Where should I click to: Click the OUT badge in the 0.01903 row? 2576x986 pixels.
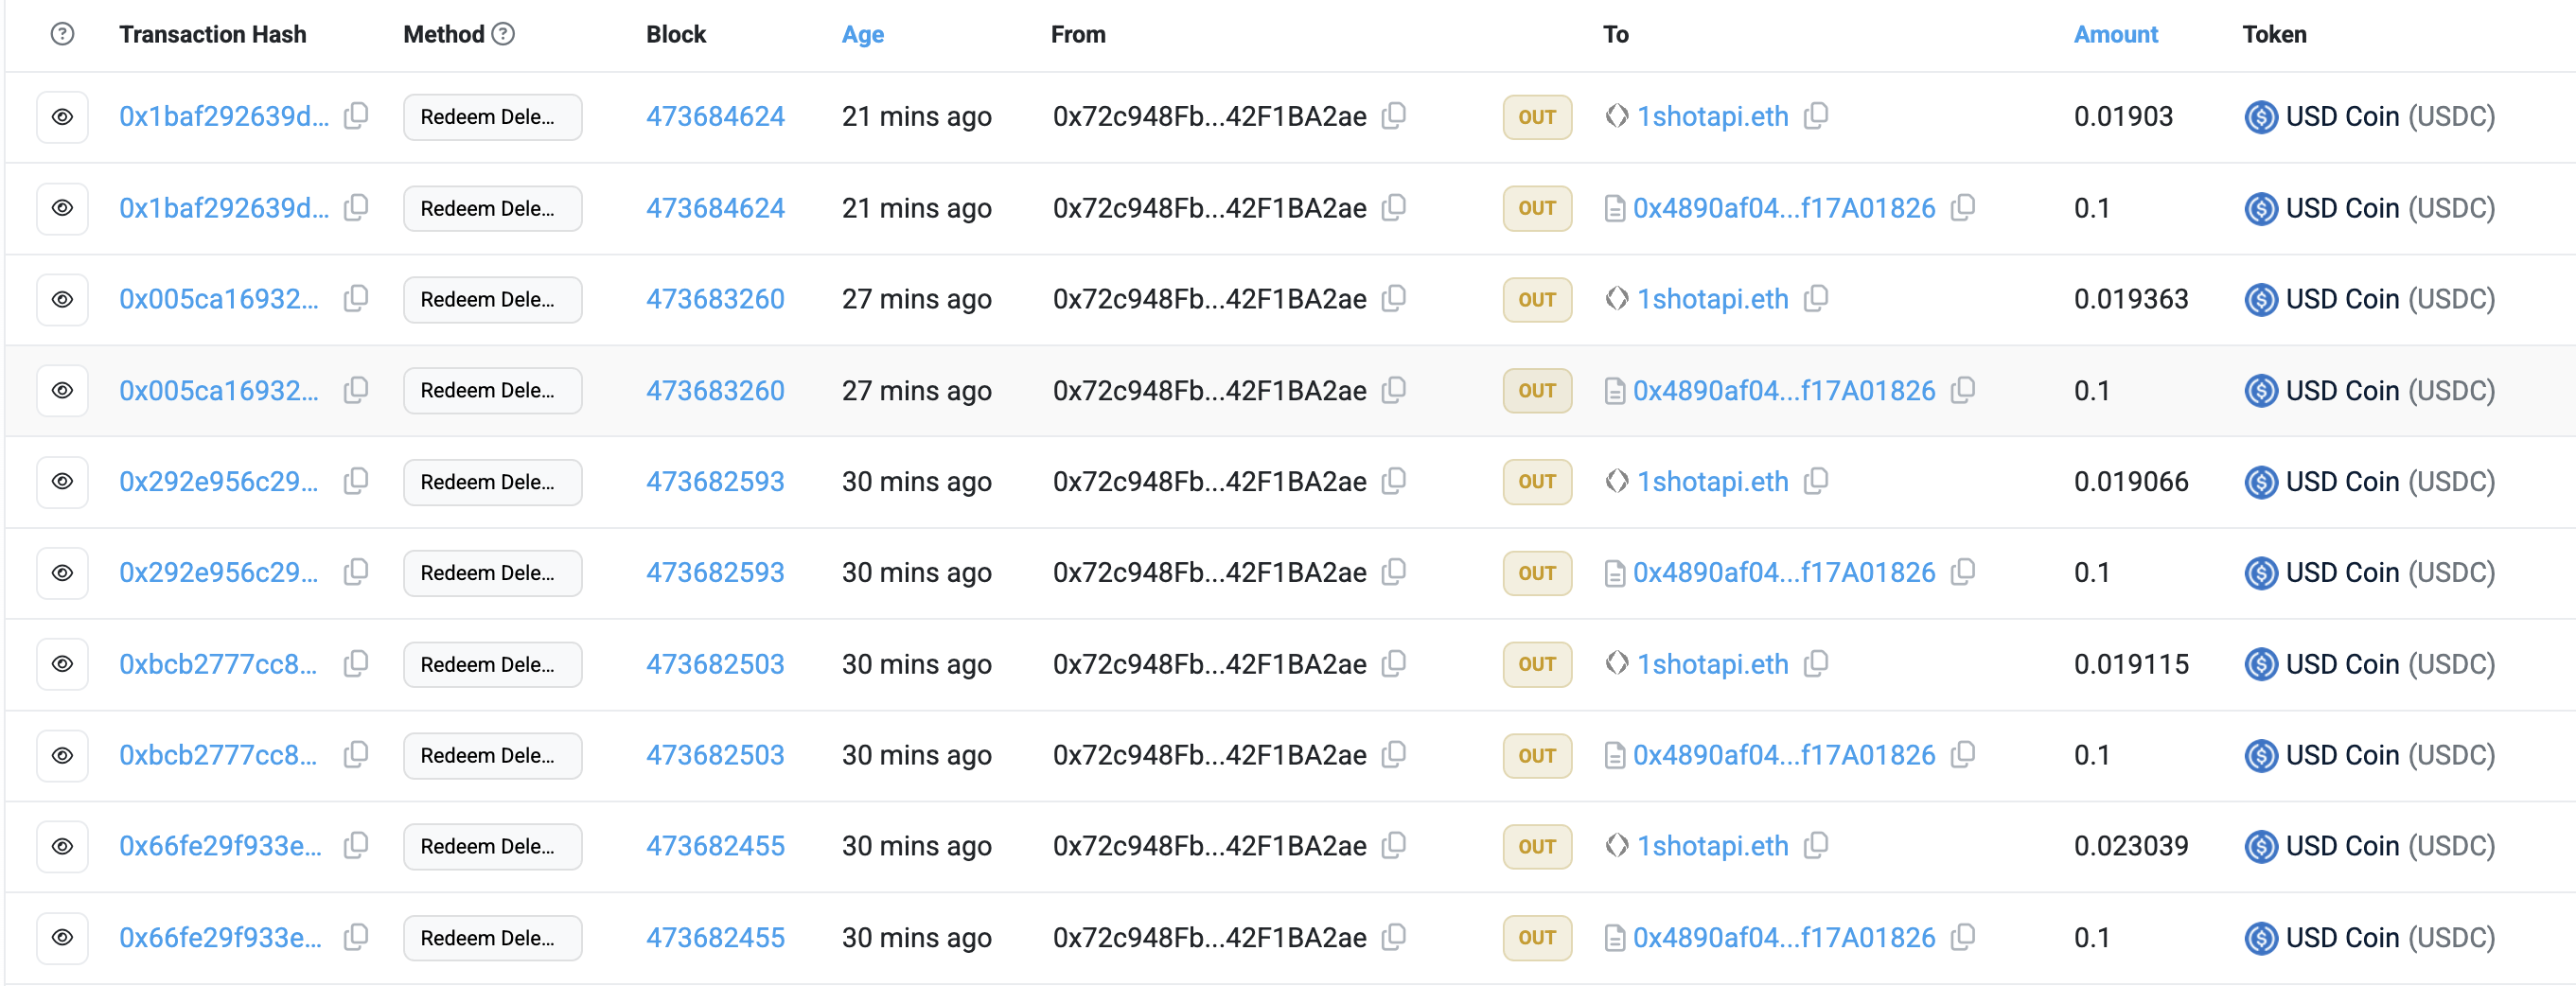pyautogui.click(x=1536, y=117)
